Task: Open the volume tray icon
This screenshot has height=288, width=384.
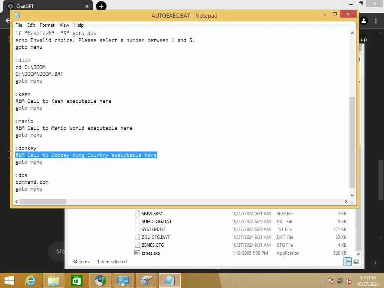Action: (348, 281)
